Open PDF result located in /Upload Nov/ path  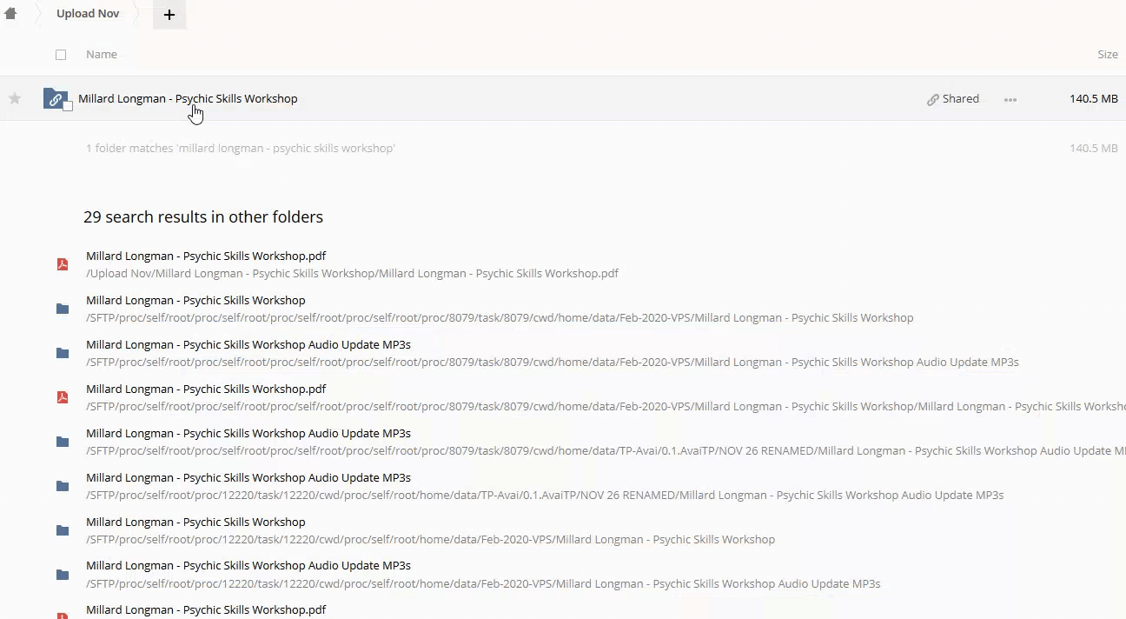point(206,256)
